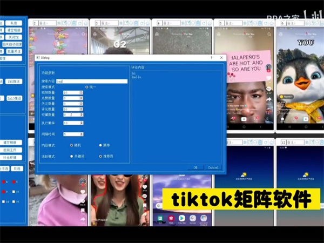Click the Cancel button in Dialog
Viewport: 324px width, 243px height.
(x=213, y=167)
